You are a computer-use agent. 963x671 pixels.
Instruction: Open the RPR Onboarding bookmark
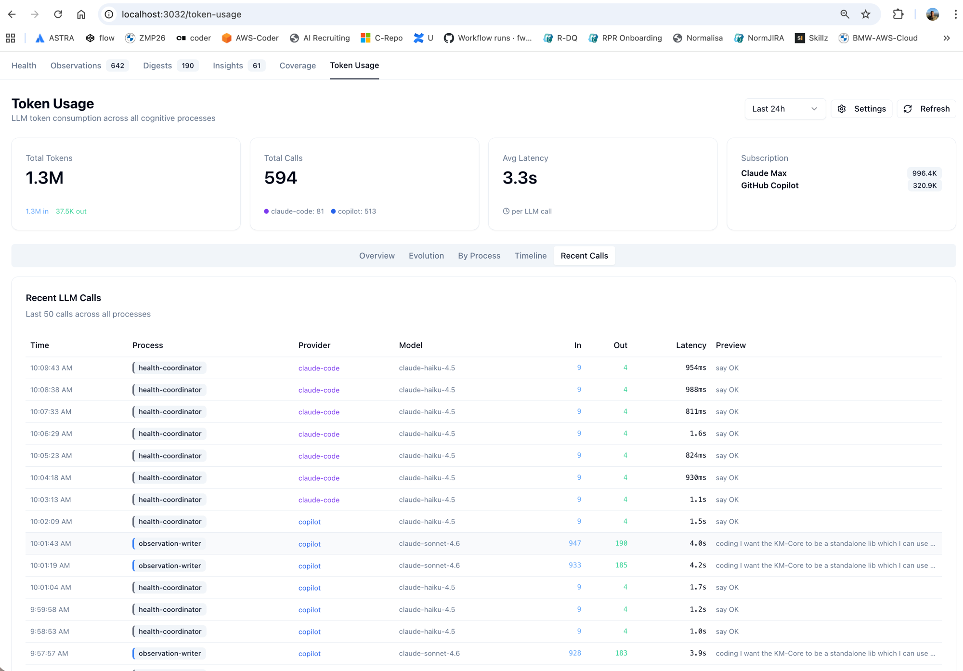625,38
